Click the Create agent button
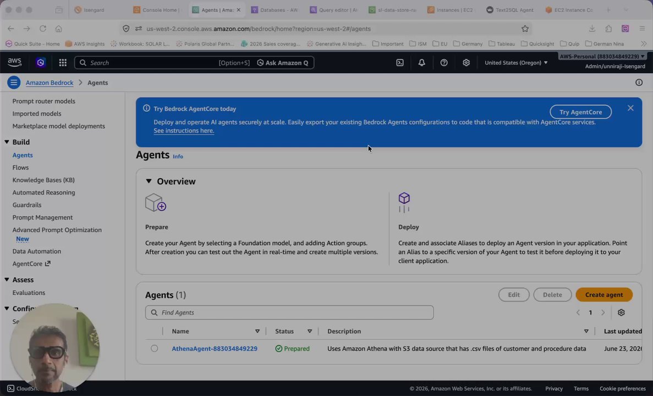Viewport: 653px width, 396px height. point(604,295)
